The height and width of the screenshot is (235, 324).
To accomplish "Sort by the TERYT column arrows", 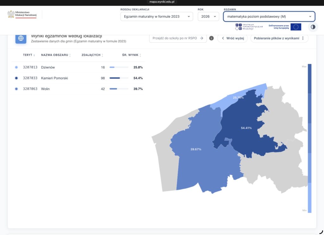I will 34,55.
